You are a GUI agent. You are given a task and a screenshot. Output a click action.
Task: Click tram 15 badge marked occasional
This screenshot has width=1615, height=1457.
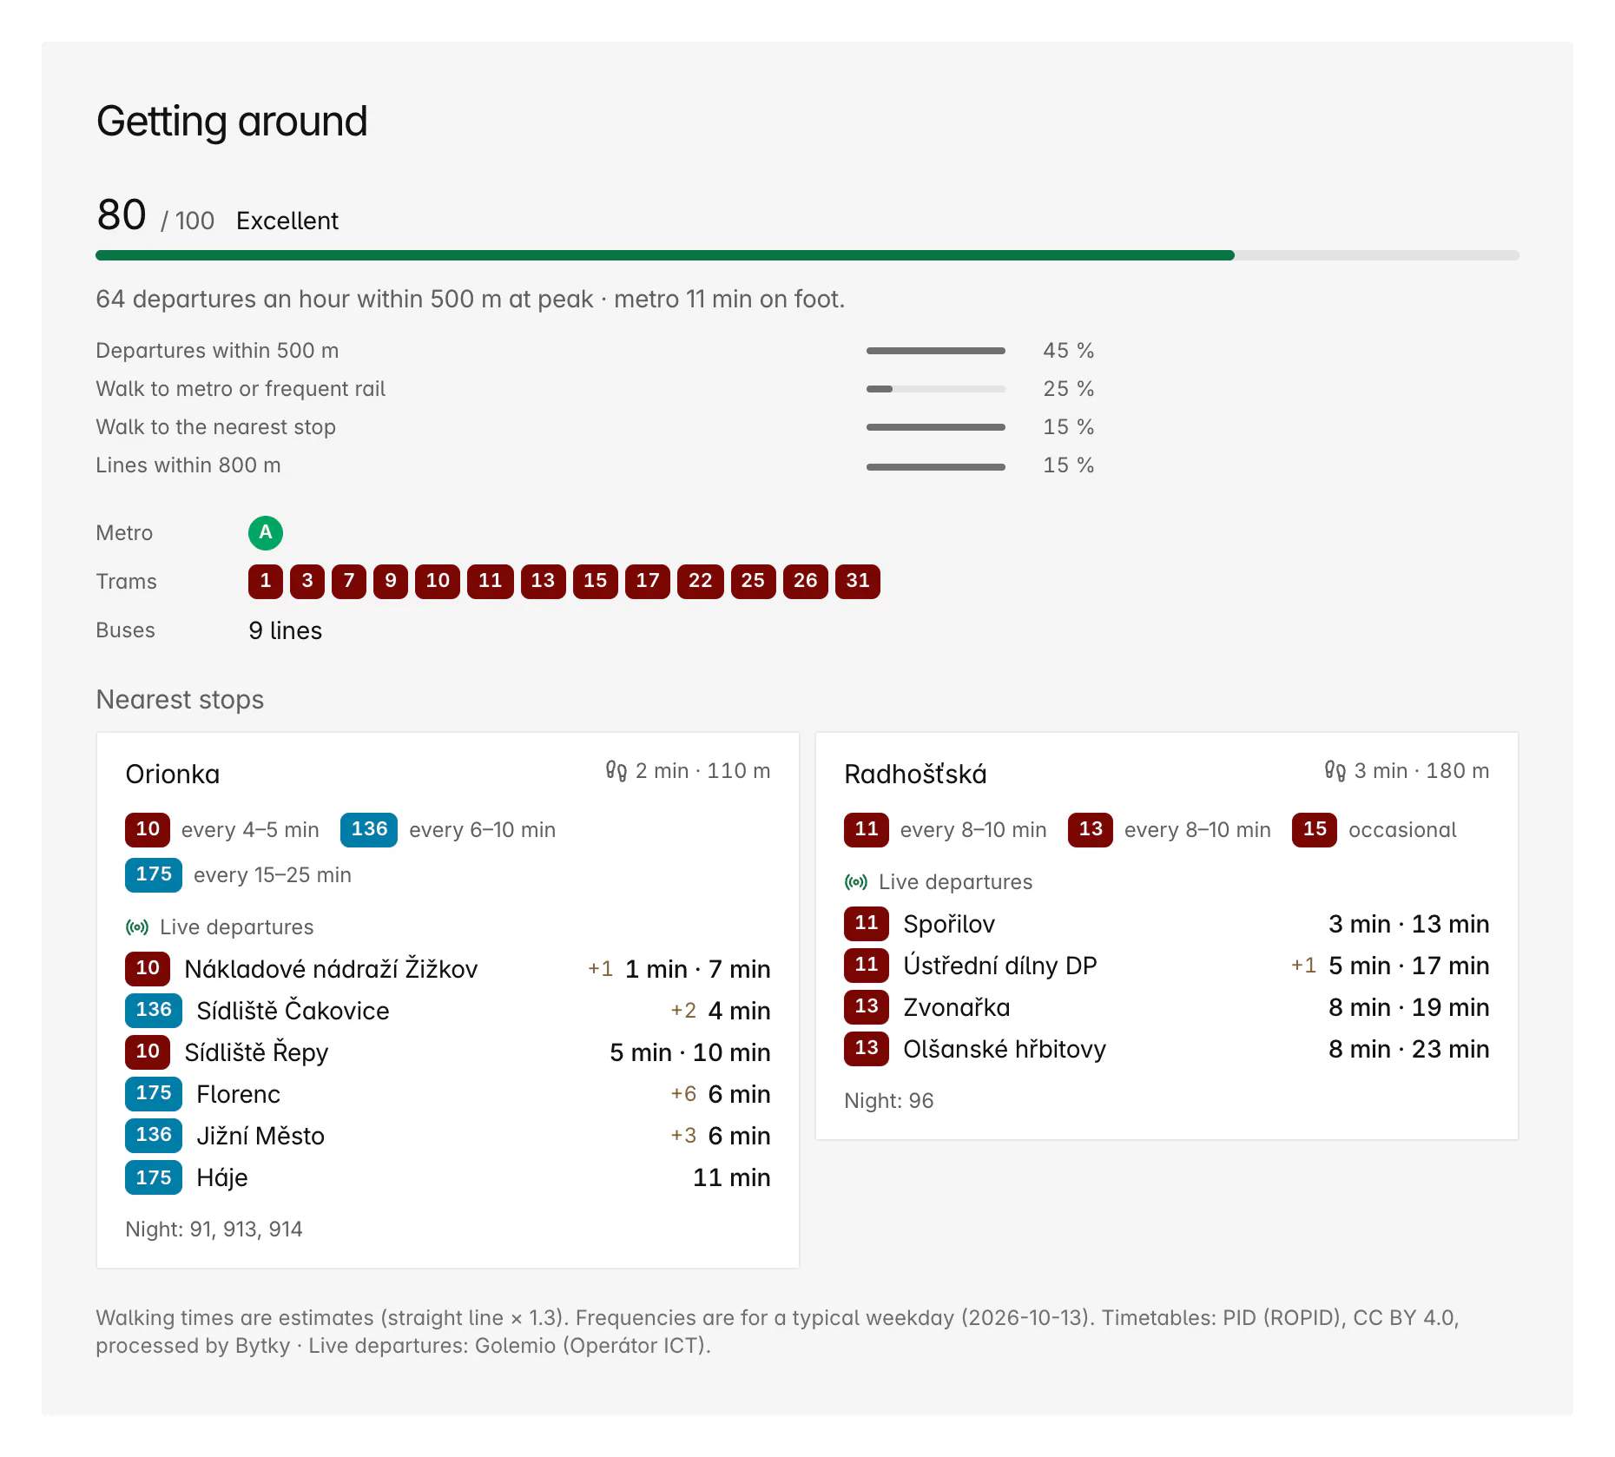1315,830
